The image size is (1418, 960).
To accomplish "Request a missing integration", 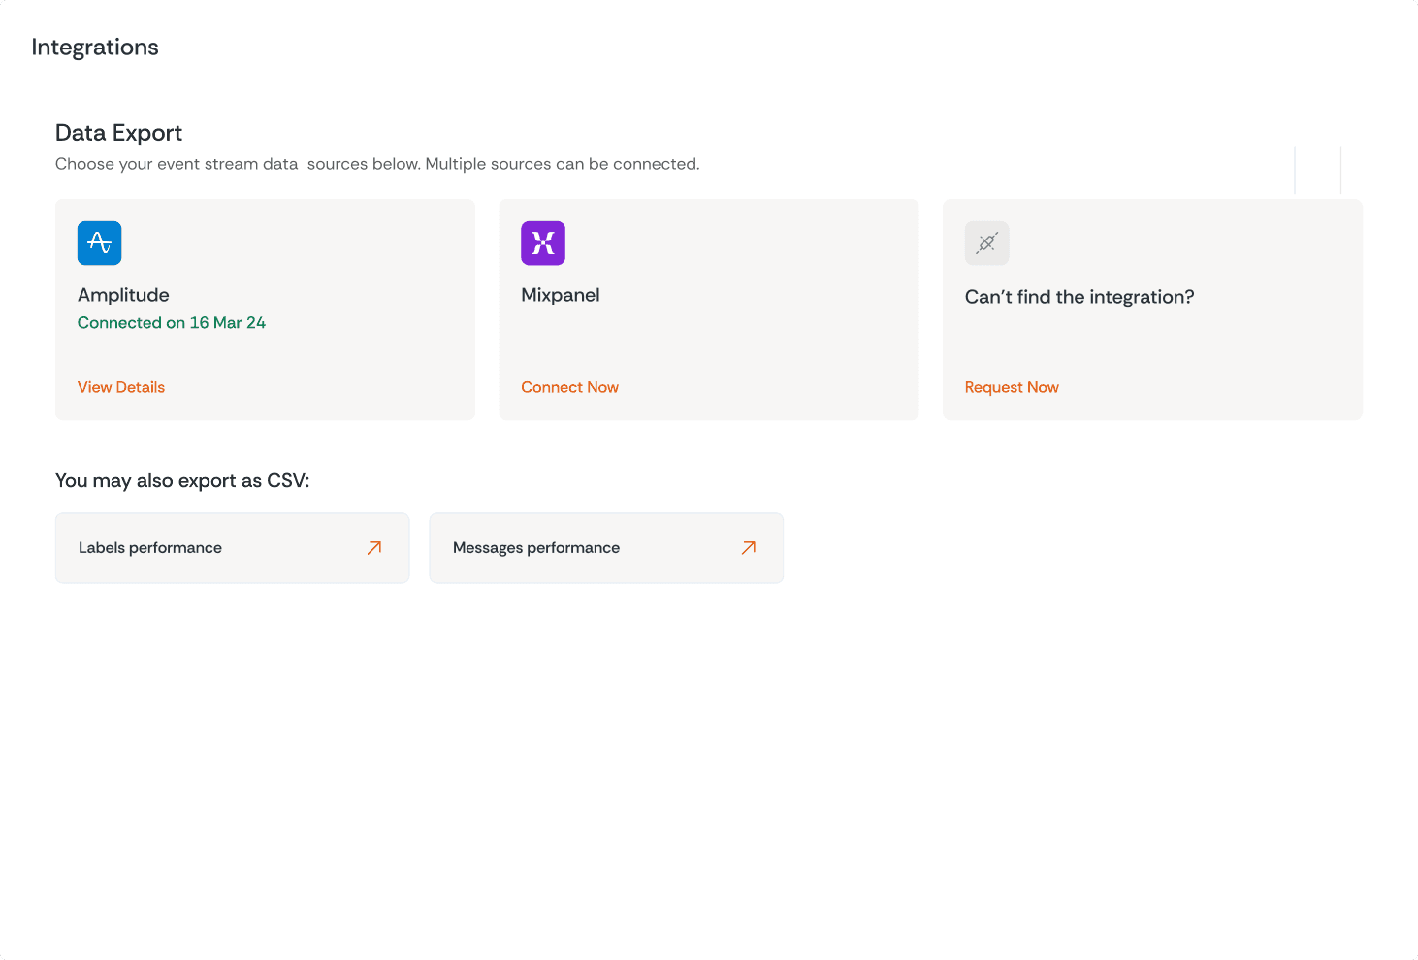I will tap(1012, 386).
